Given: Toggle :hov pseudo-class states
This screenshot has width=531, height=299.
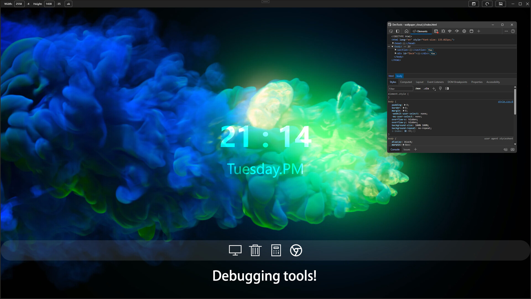Looking at the screenshot, I should pos(418,89).
